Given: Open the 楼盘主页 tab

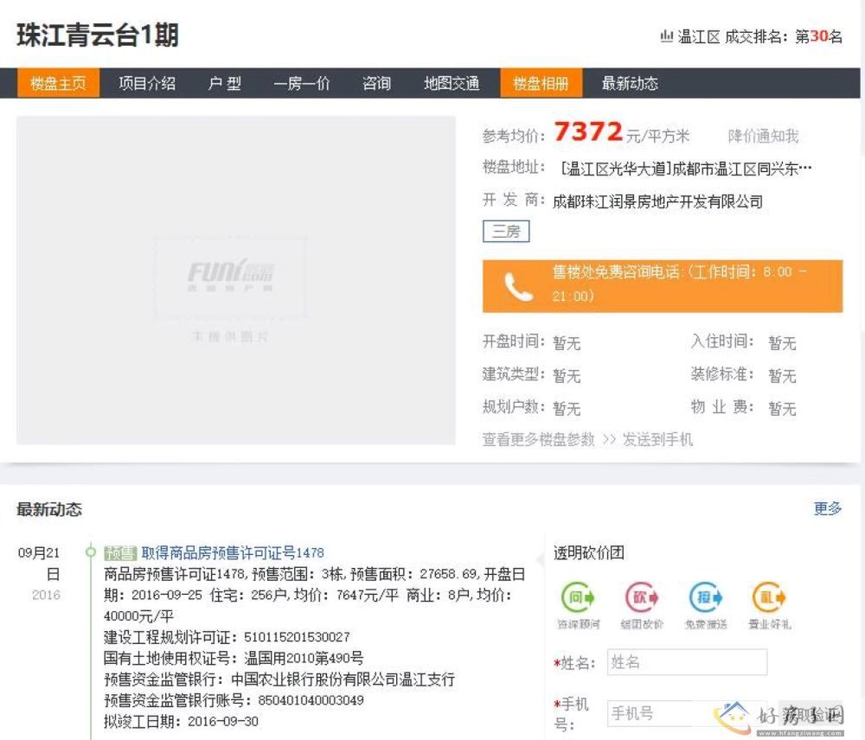Looking at the screenshot, I should [59, 83].
